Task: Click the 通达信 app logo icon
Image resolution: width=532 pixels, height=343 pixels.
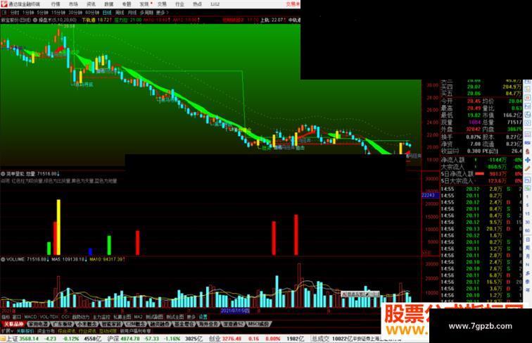Action: [4, 4]
